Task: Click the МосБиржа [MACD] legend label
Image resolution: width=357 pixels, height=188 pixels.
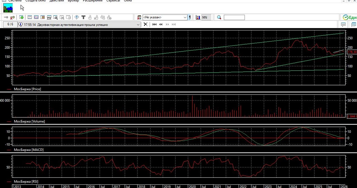Action: tap(29, 150)
